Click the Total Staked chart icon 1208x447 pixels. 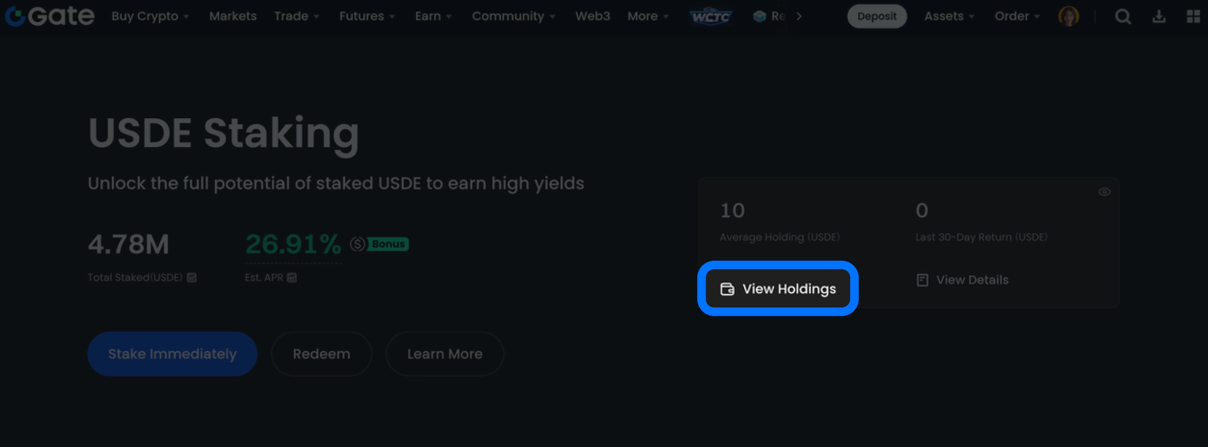coord(191,278)
